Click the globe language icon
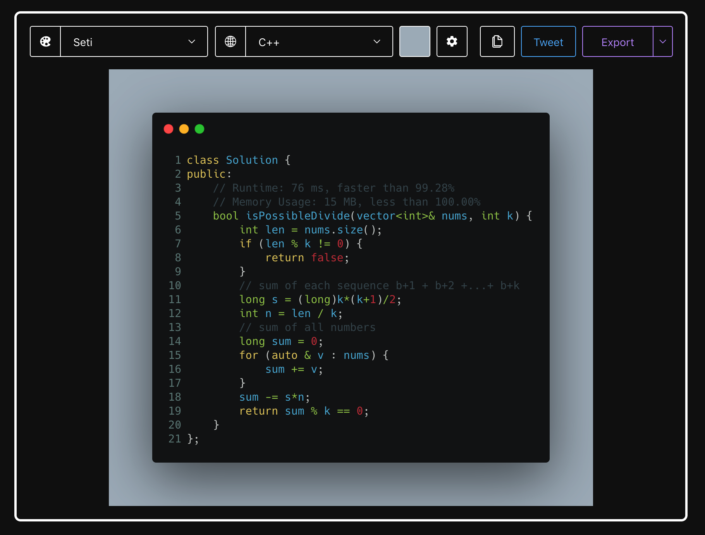The image size is (705, 535). [230, 42]
